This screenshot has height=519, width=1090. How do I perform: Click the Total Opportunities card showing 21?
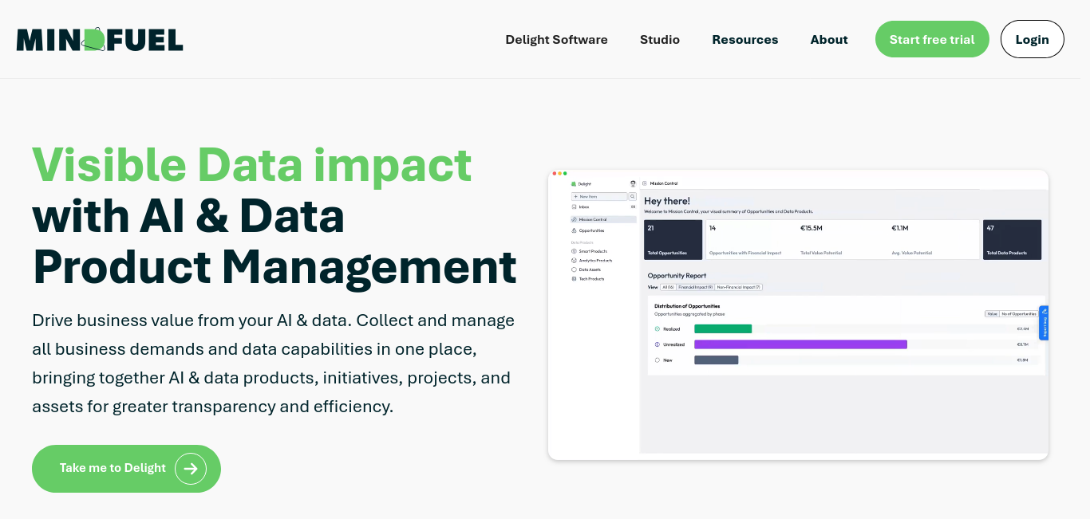pyautogui.click(x=673, y=239)
